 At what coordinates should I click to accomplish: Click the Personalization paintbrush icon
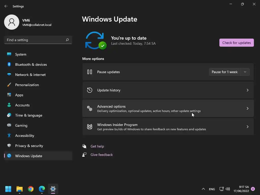click(9, 85)
